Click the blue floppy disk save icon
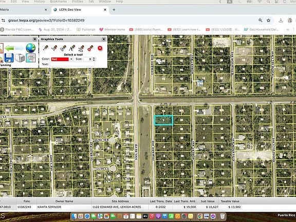Image resolution: width=296 pixels, height=222 pixels. pos(9,58)
